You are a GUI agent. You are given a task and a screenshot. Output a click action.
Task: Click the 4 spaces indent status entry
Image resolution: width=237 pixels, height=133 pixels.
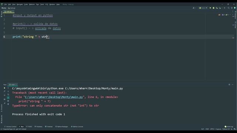coord(218,129)
